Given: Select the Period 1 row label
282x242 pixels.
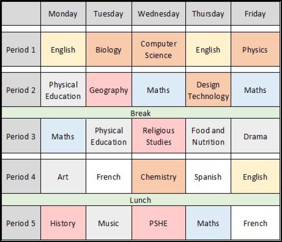Looking at the screenshot, I should click(21, 50).
